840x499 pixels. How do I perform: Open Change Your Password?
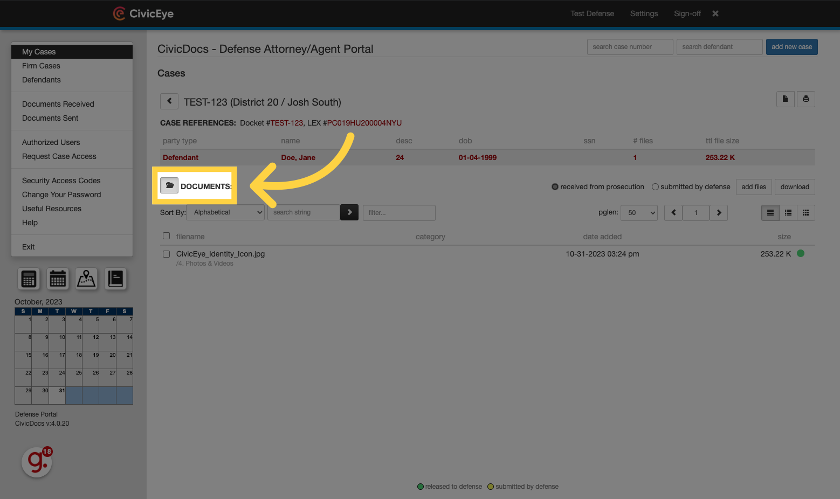pos(72,195)
